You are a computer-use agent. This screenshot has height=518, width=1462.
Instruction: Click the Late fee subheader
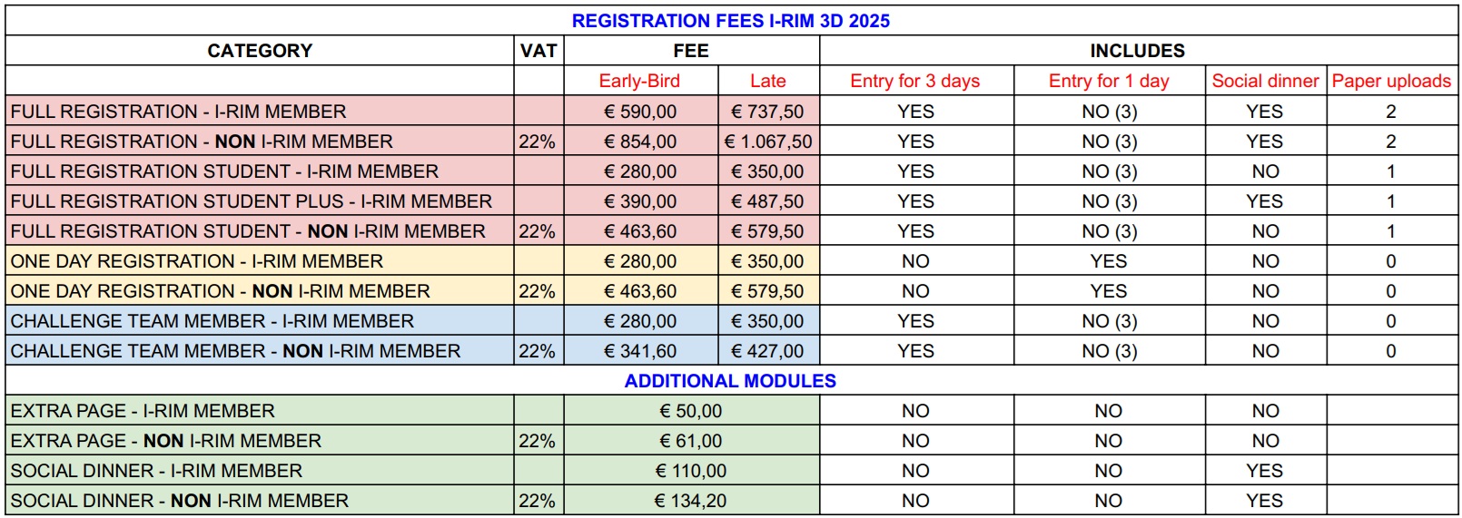767,81
